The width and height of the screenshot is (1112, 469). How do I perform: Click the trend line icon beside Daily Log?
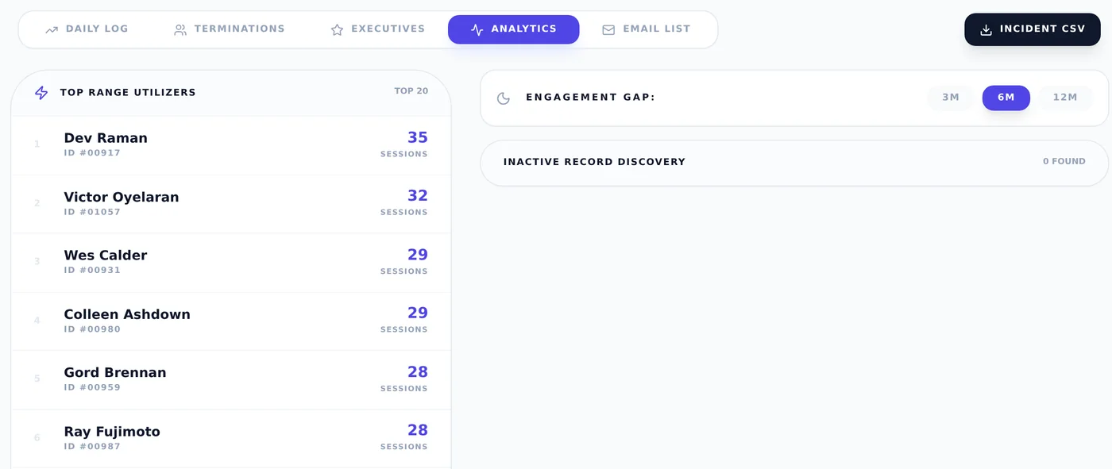pos(52,29)
